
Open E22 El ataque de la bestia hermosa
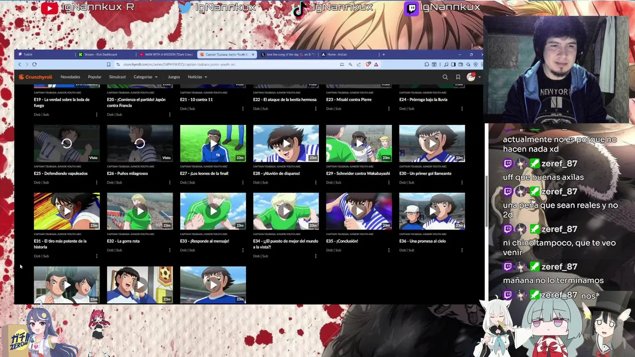coord(285,100)
